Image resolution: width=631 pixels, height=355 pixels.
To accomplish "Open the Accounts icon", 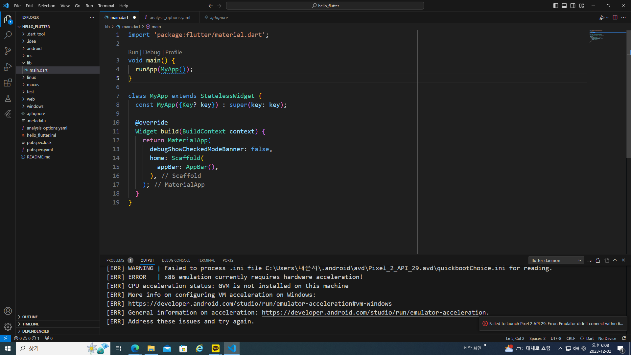I will tap(8, 311).
